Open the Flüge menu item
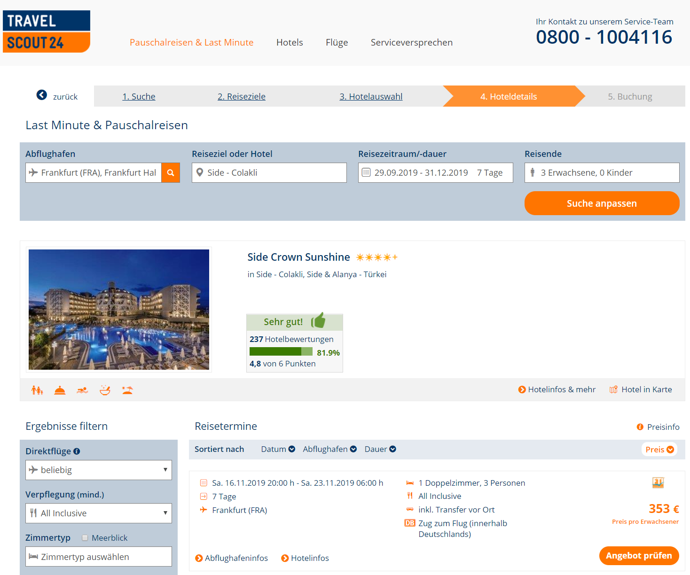The image size is (690, 575). (337, 42)
